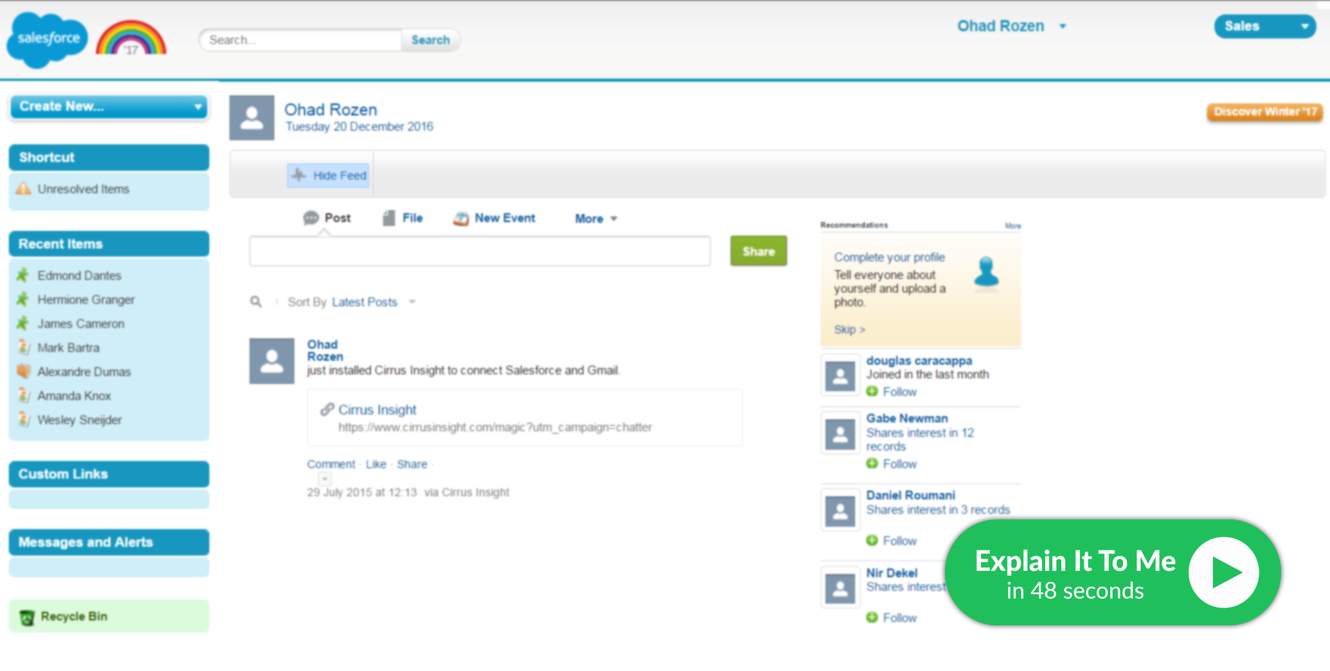Open Daniel Roumani's profile name link
Screen dimensions: 1330x671
pyautogui.click(x=910, y=495)
